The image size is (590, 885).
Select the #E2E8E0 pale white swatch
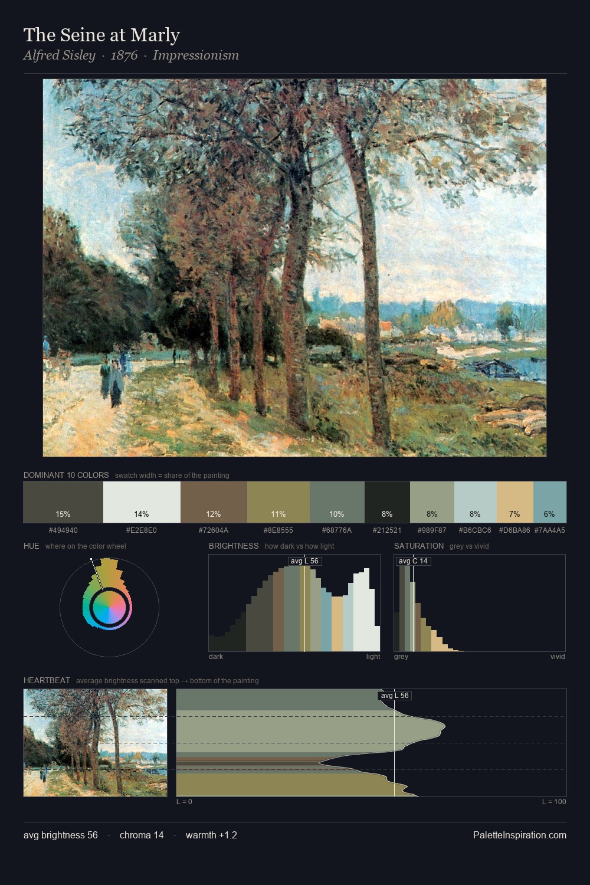point(142,502)
